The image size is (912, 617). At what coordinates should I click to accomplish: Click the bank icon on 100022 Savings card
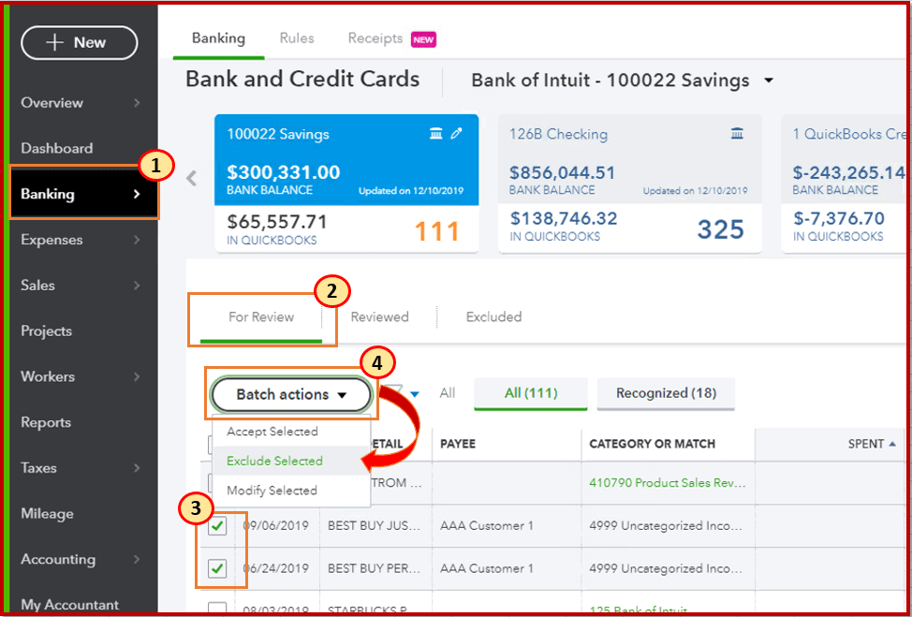[x=435, y=134]
